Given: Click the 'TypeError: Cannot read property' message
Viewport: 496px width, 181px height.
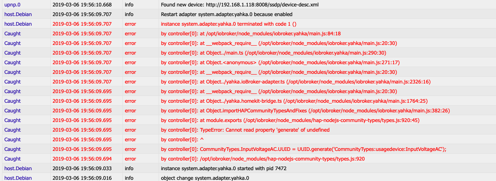Looking at the screenshot, I should pyautogui.click(x=245, y=130).
